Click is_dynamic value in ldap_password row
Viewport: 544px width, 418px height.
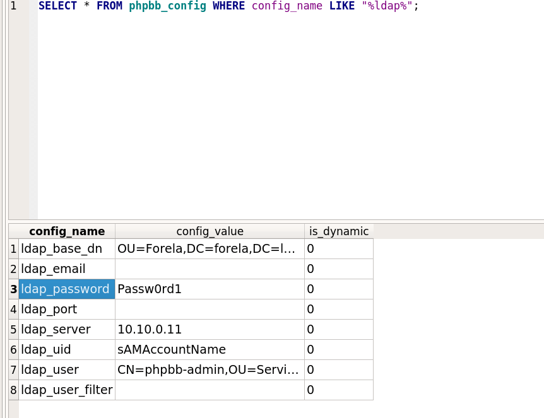[x=339, y=289]
